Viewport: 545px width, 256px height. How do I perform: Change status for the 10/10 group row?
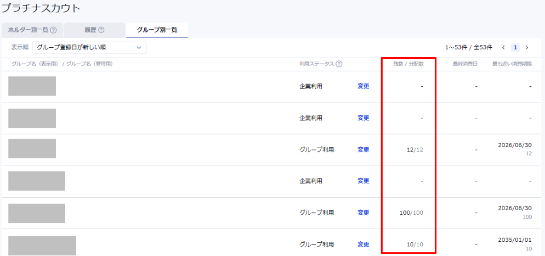[x=363, y=245]
